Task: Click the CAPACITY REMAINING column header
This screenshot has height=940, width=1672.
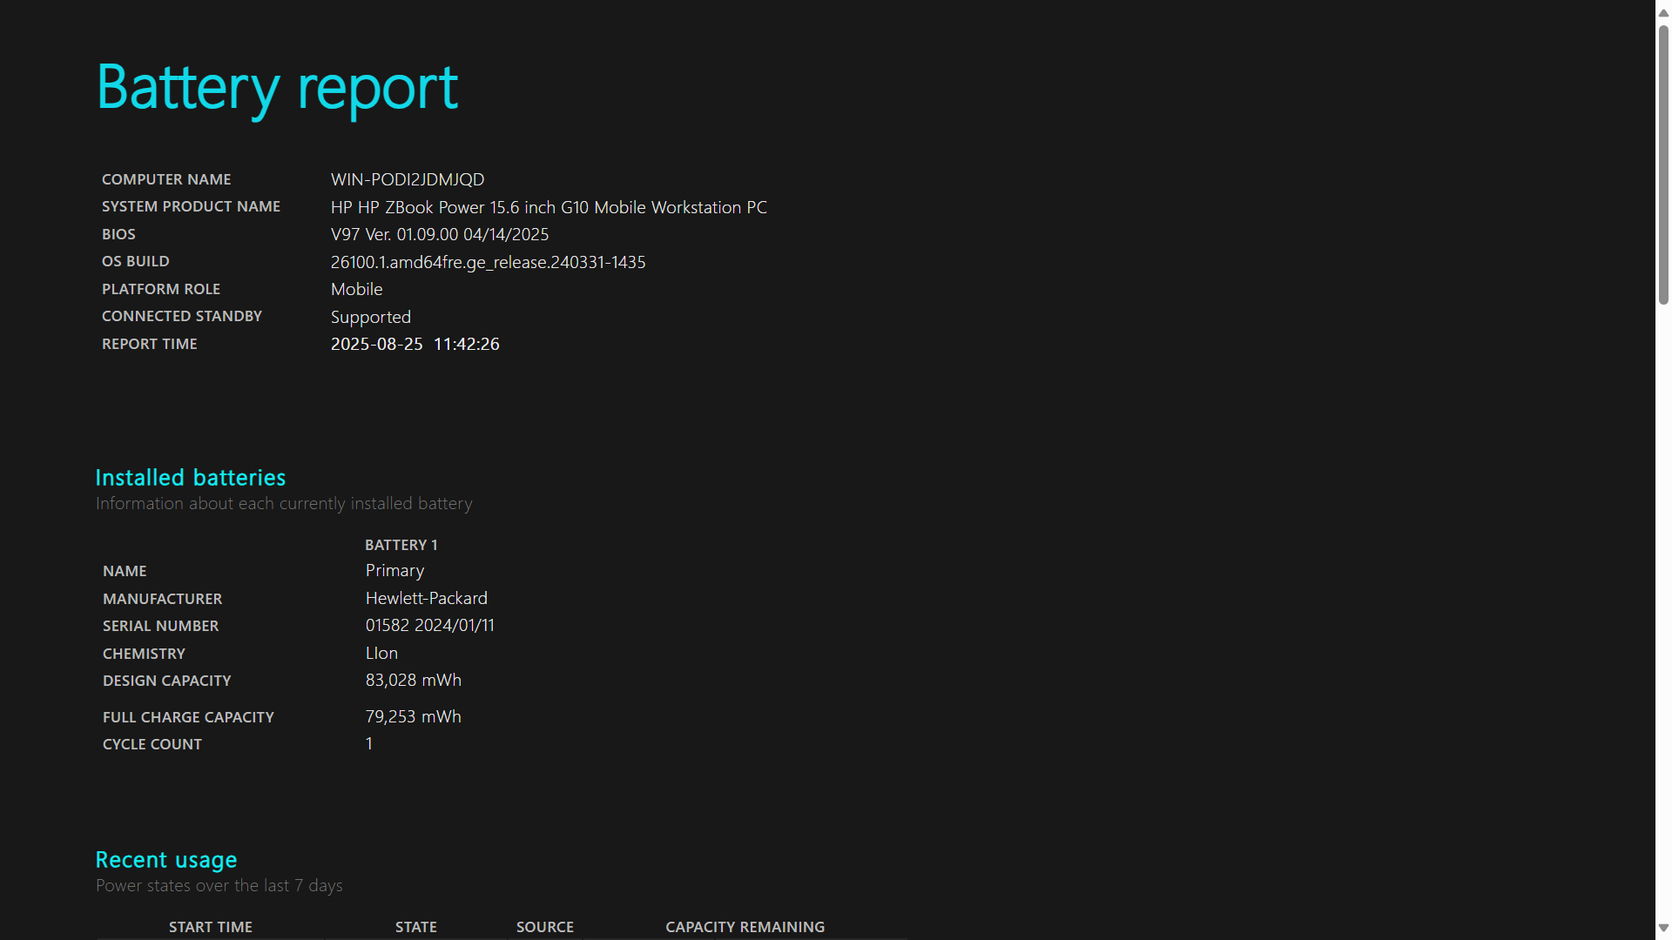Action: [745, 927]
